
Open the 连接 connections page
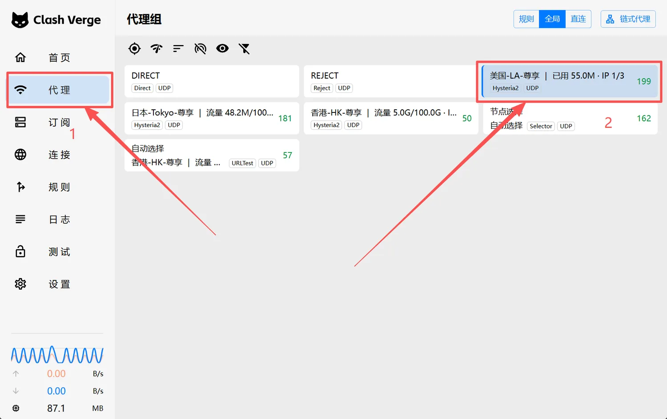point(59,155)
